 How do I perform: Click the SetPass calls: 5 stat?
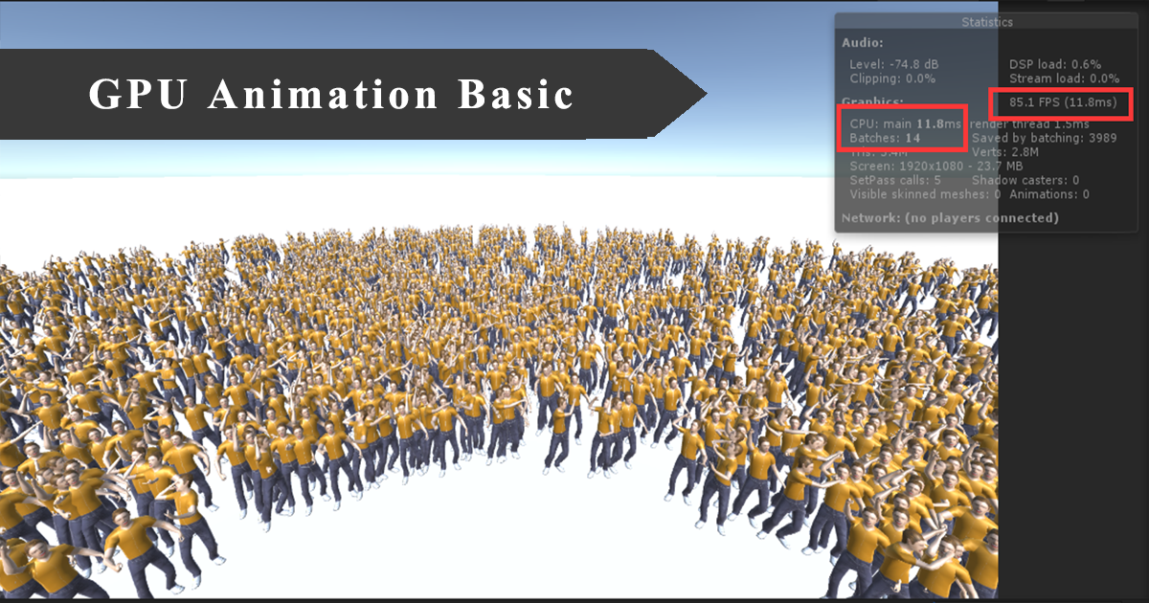click(895, 180)
